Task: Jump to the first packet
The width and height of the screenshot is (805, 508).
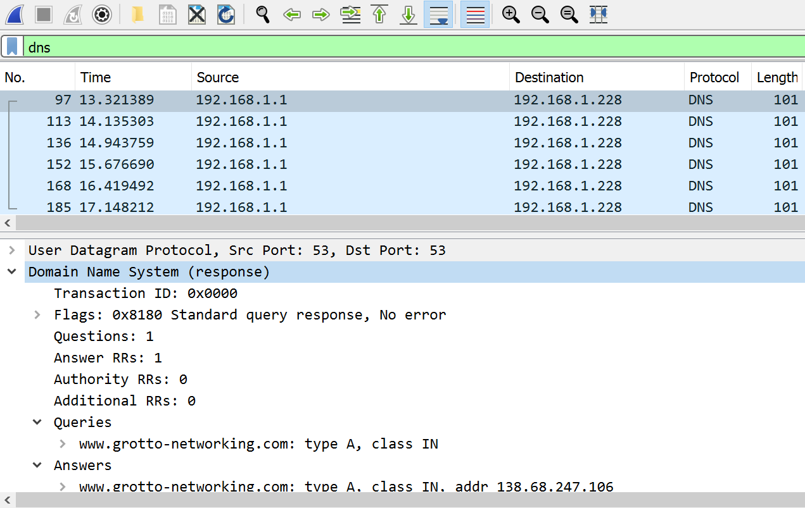Action: tap(379, 14)
